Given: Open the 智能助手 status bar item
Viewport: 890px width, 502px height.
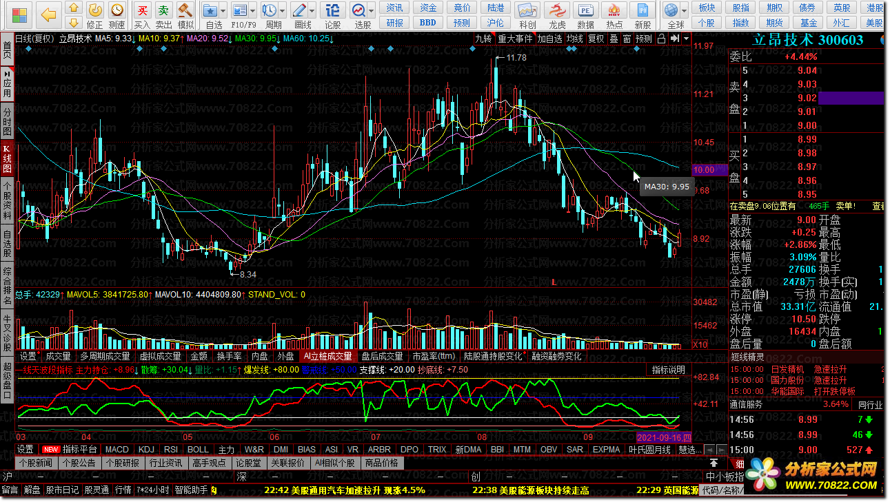Looking at the screenshot, I should coord(191,490).
